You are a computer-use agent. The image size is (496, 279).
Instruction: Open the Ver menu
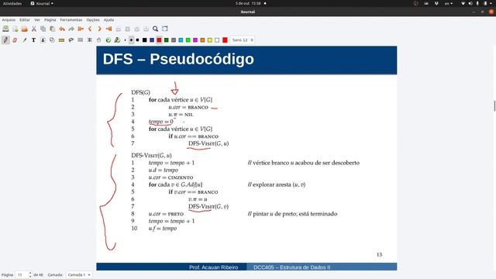pyautogui.click(x=37, y=20)
